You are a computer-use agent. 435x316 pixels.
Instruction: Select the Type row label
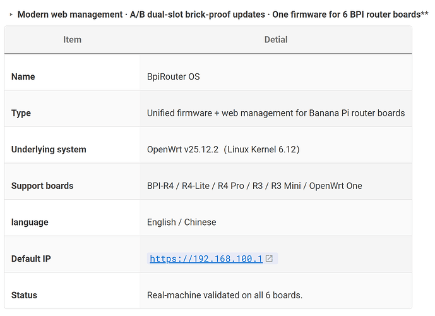(x=21, y=113)
